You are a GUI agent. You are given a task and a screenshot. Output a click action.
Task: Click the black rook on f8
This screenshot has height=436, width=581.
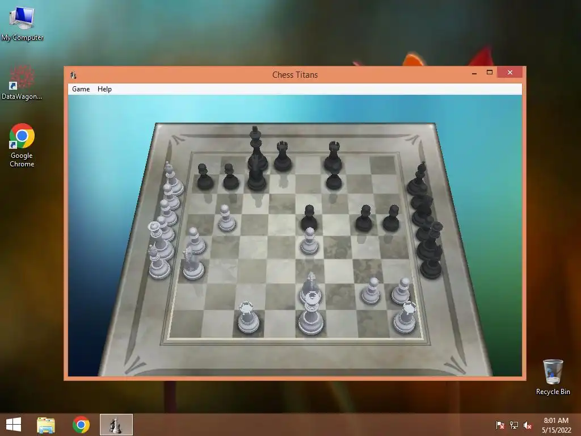pyautogui.click(x=333, y=157)
